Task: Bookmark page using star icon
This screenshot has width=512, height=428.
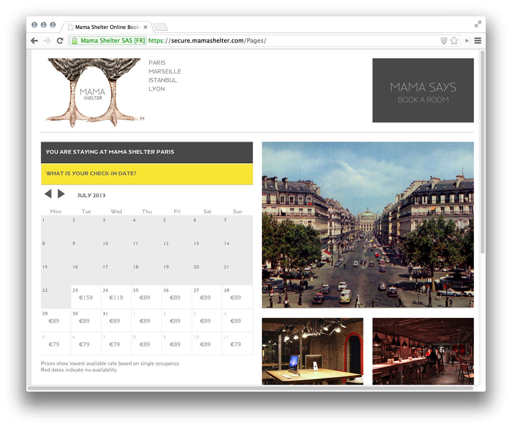Action: (x=454, y=41)
